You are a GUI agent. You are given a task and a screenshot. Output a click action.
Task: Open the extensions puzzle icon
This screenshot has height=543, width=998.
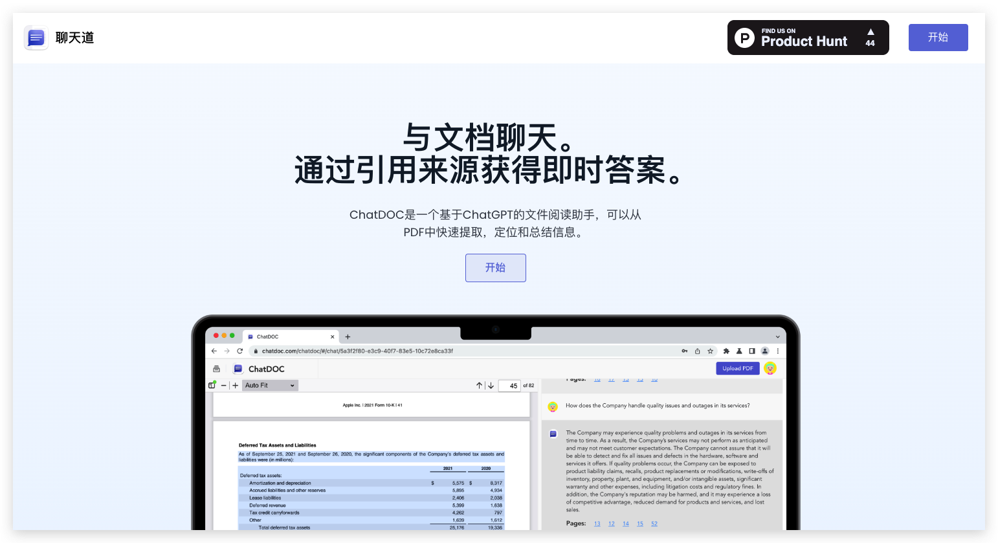click(x=726, y=351)
